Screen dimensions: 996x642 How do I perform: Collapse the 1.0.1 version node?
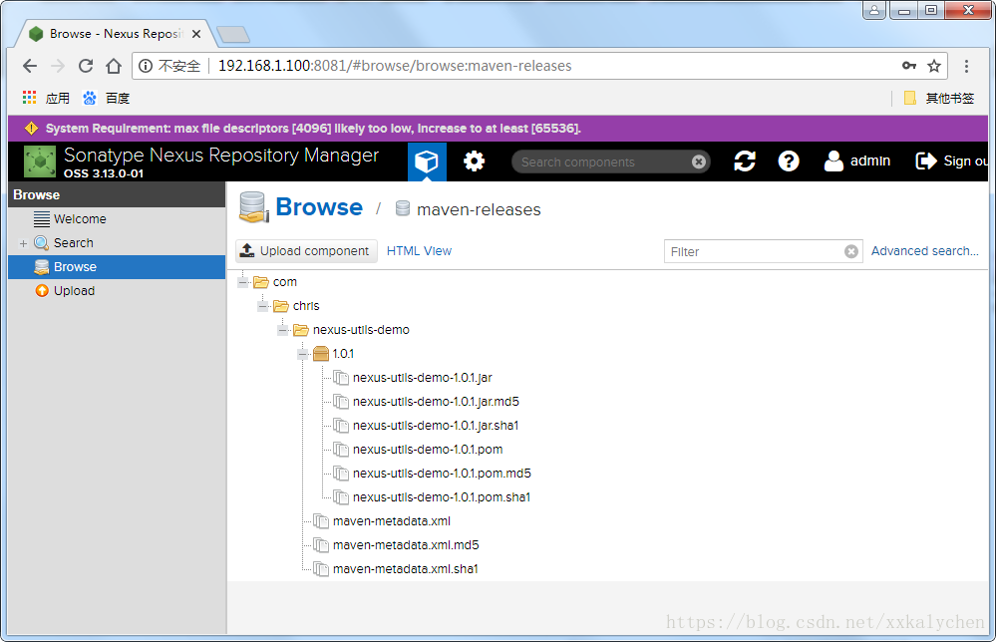point(303,354)
